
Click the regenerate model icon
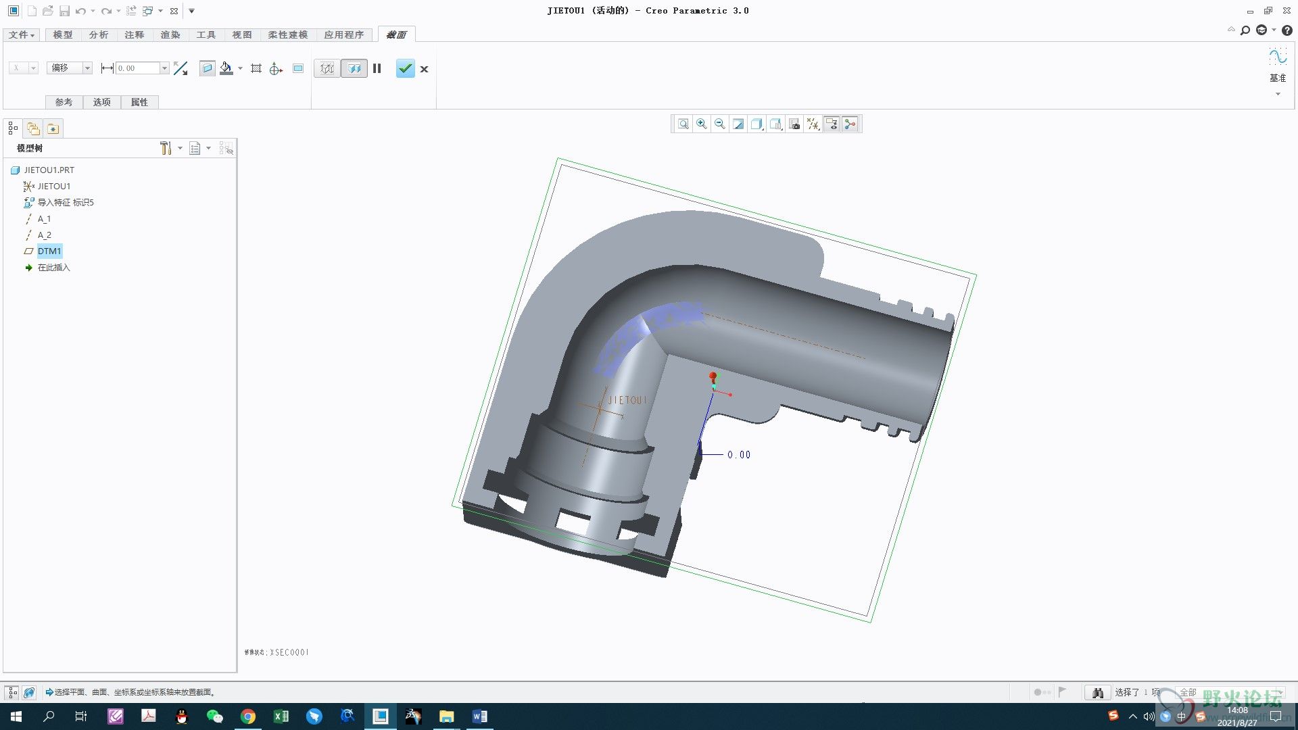[131, 11]
